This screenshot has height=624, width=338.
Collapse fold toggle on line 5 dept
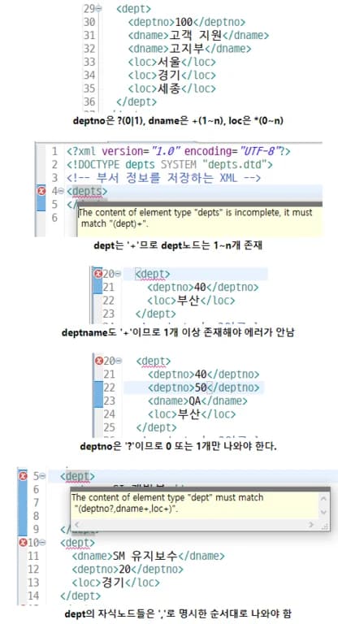(42, 476)
